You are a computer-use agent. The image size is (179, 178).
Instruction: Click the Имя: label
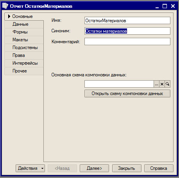56,20
